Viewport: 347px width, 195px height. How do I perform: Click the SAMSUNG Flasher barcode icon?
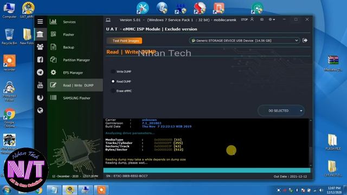[x=53, y=97]
